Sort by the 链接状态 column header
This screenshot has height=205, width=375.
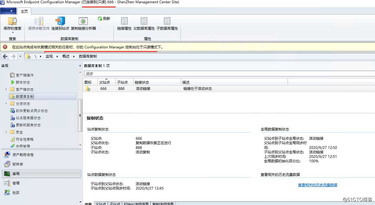click(157, 82)
